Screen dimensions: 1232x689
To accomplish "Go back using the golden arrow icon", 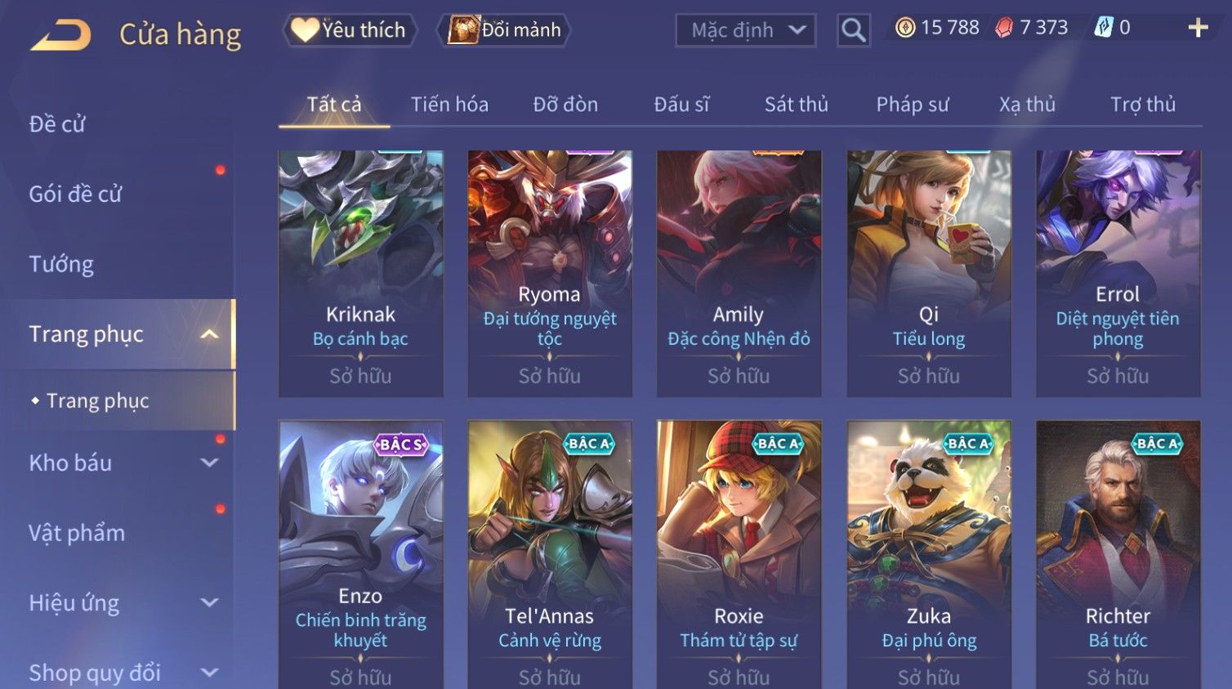I will (x=60, y=35).
